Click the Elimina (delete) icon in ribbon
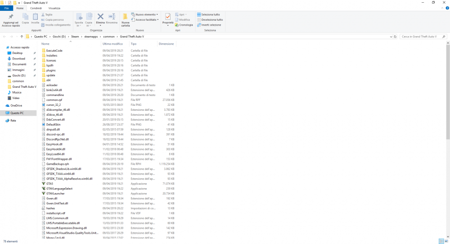Viewport: 450px width, 244px height. [100, 18]
